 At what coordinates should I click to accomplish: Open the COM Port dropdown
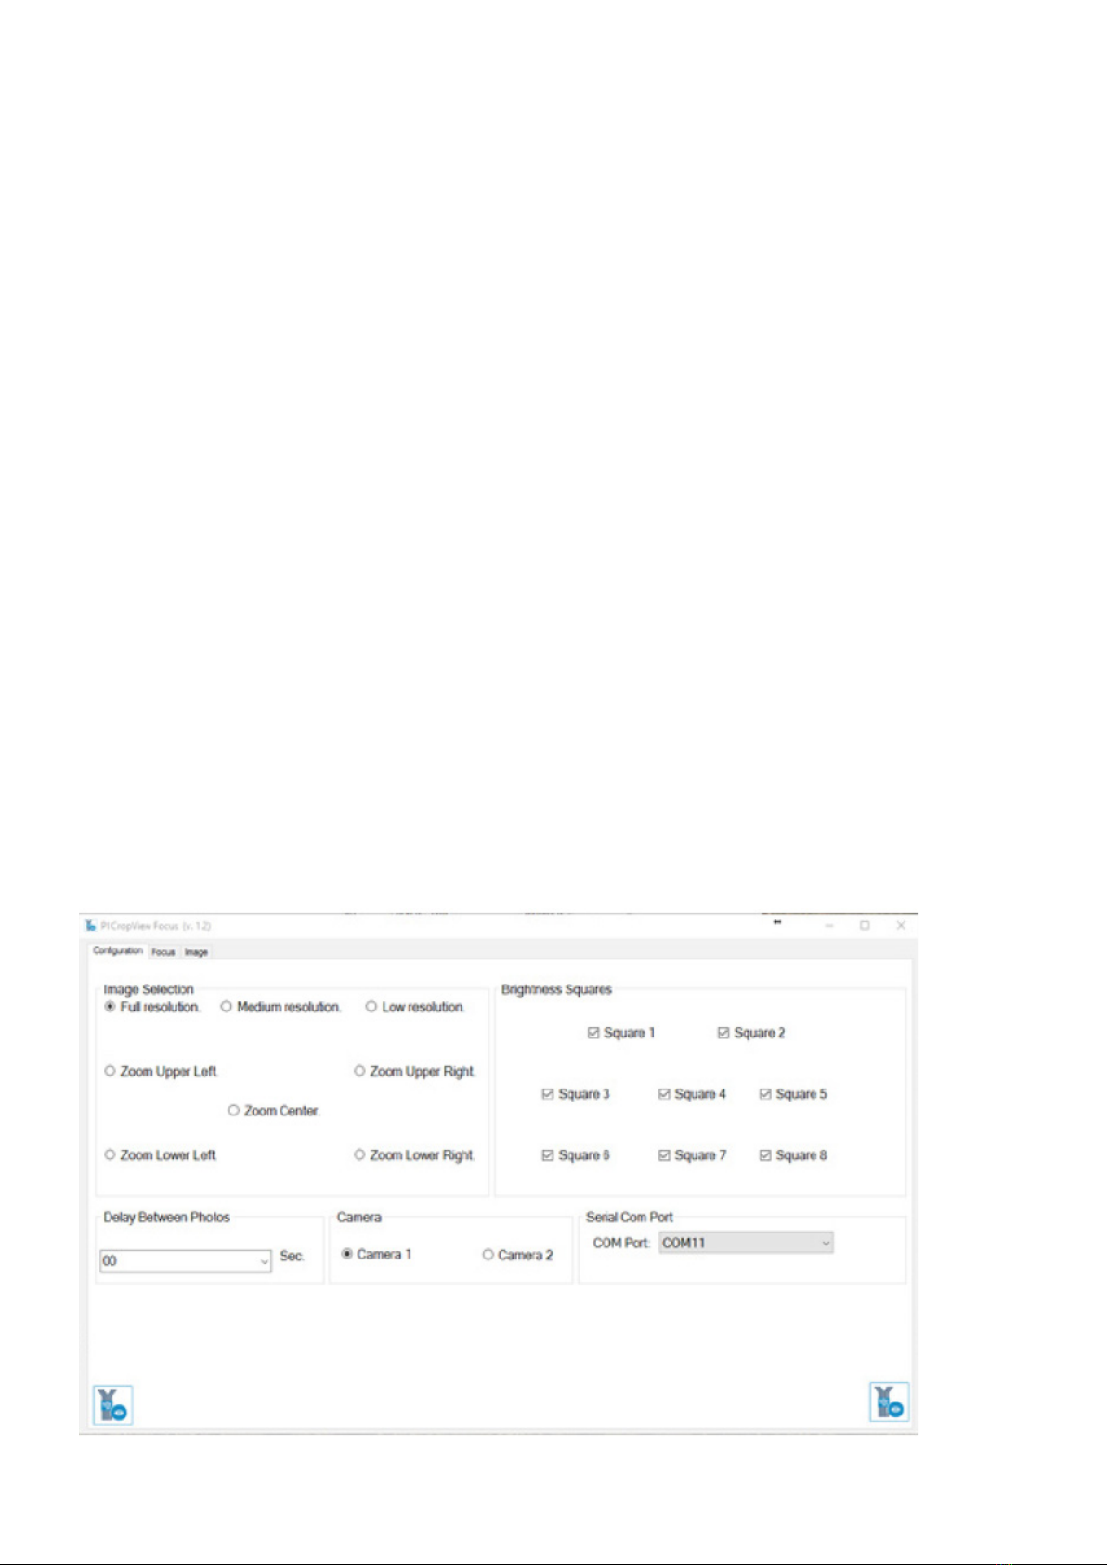(x=825, y=1244)
